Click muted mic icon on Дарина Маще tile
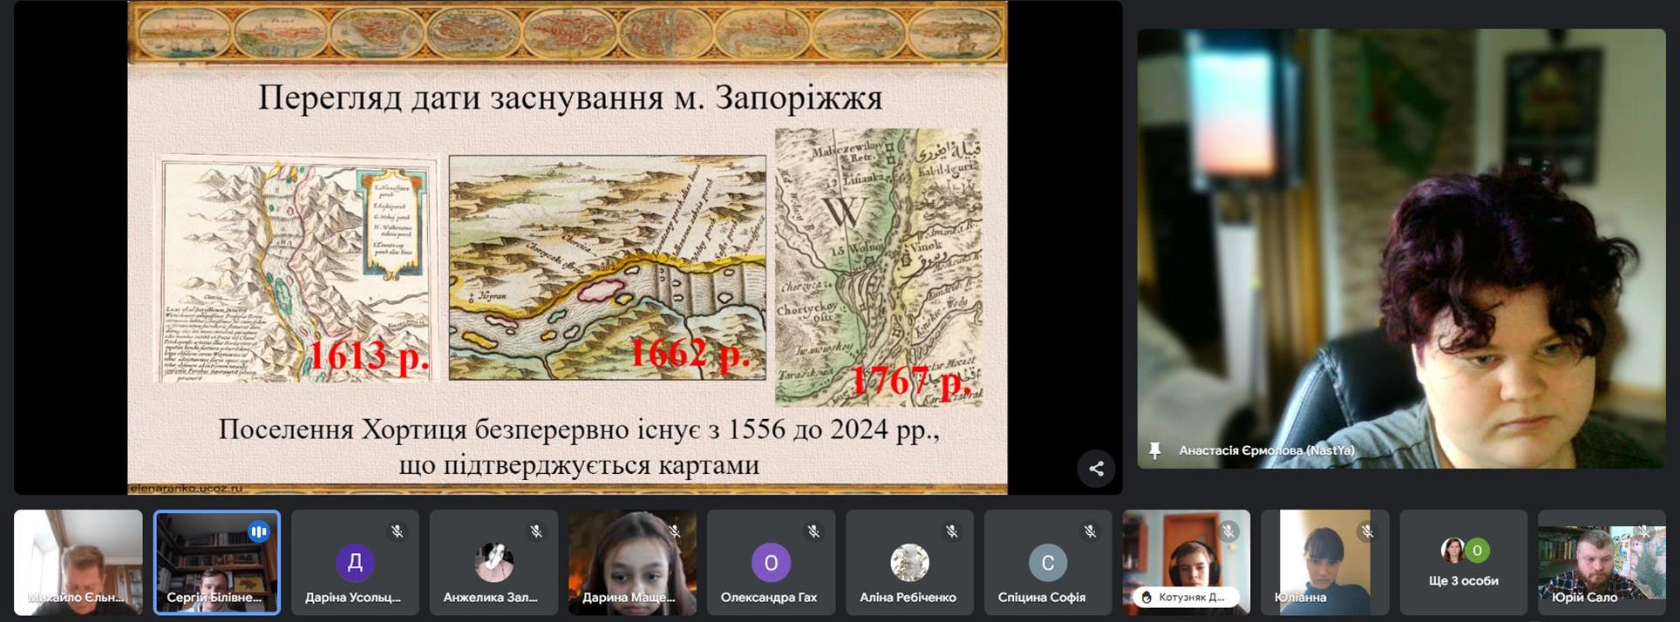 tap(674, 531)
